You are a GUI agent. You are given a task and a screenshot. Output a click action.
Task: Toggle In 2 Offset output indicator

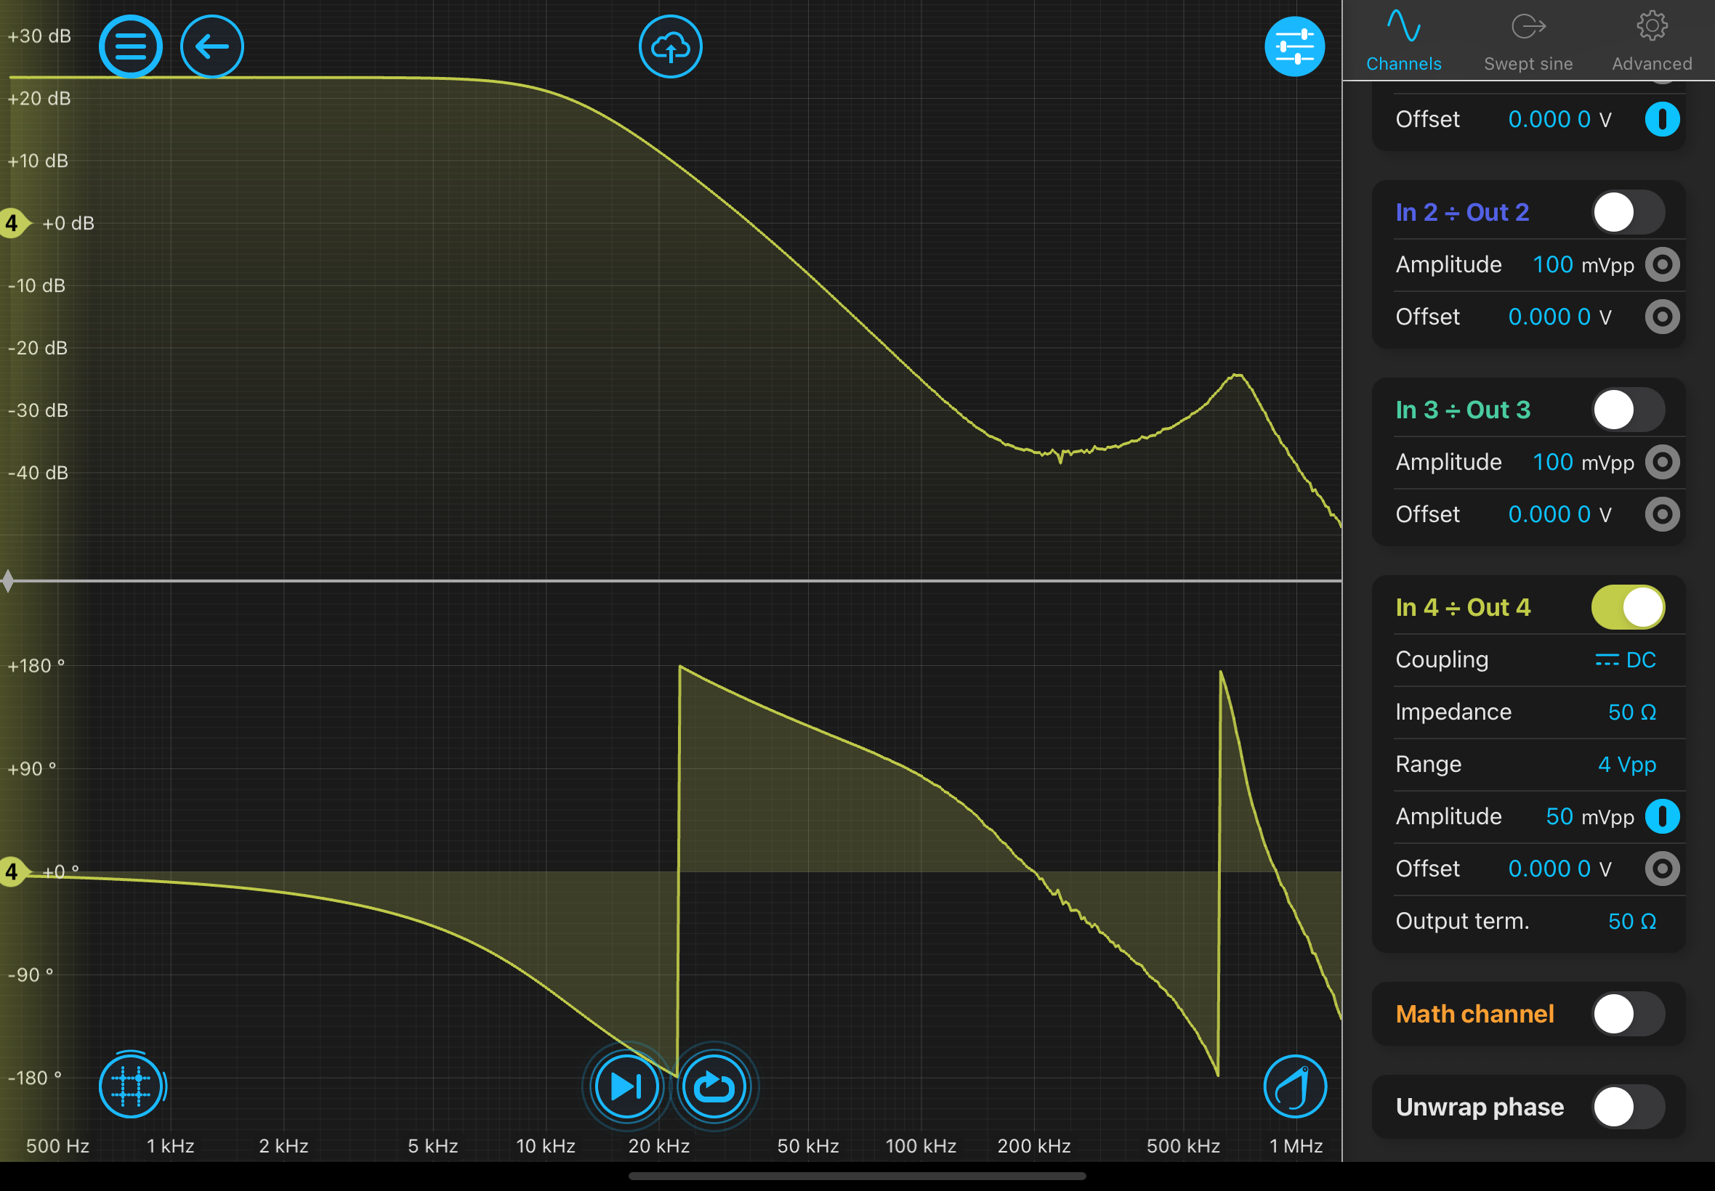(x=1662, y=317)
